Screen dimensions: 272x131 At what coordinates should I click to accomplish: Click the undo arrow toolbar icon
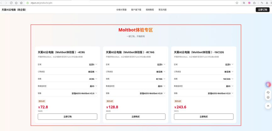point(262,3)
